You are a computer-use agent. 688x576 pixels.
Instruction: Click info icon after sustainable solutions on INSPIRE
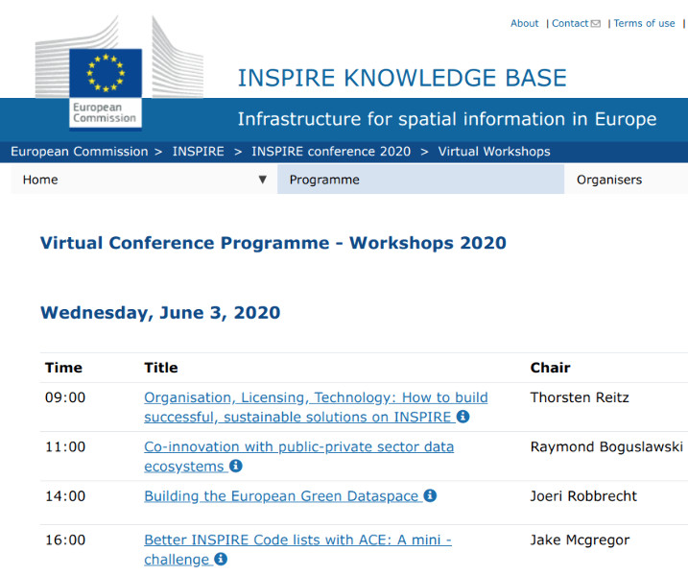pyautogui.click(x=463, y=417)
